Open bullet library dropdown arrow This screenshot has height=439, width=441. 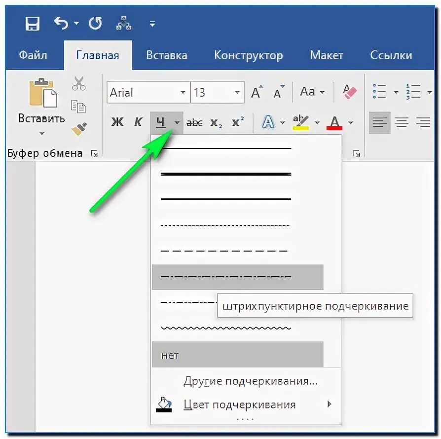coord(396,92)
